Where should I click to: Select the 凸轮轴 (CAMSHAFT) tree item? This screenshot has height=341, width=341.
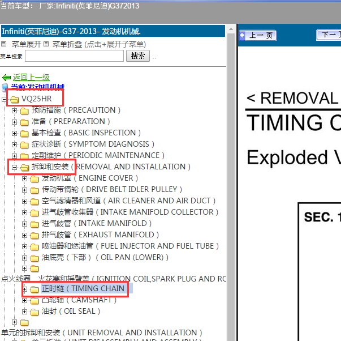pos(79,300)
